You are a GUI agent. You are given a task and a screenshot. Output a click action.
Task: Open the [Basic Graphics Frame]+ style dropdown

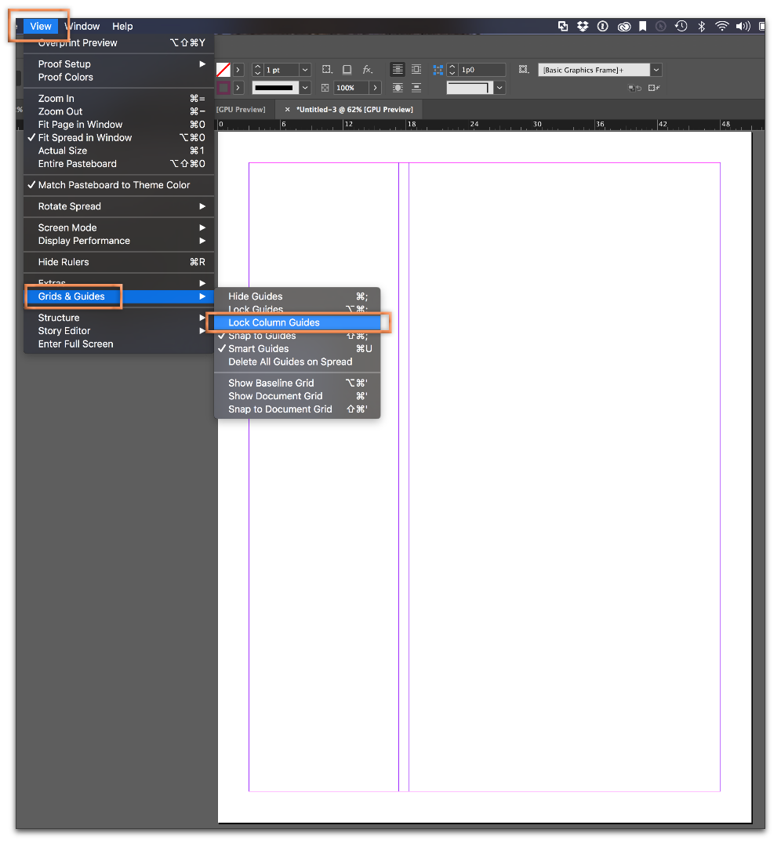pyautogui.click(x=656, y=69)
